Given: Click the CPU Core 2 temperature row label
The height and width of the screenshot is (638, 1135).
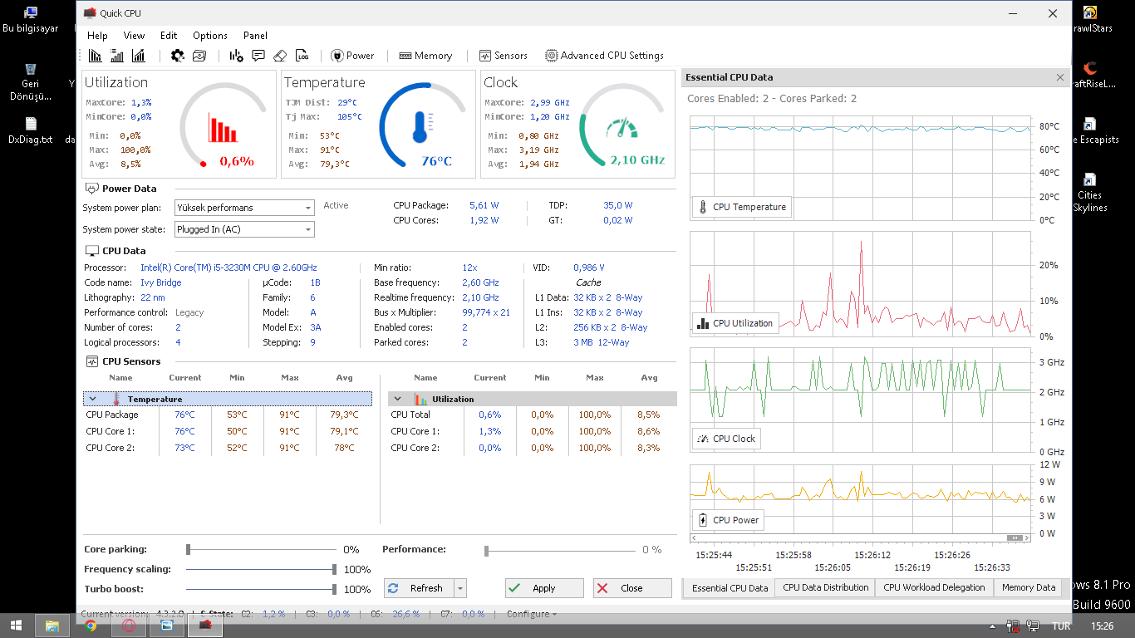Looking at the screenshot, I should point(110,448).
